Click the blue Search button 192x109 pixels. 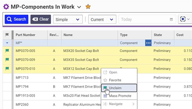16,19
